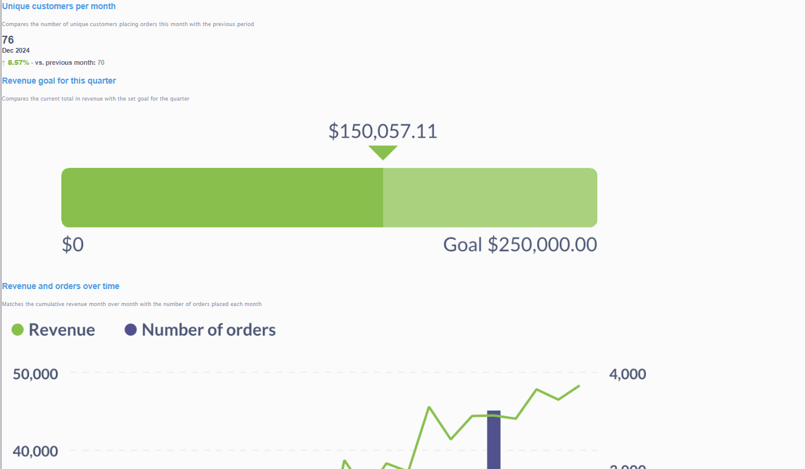Click the 8.57% change percentage

pos(18,62)
